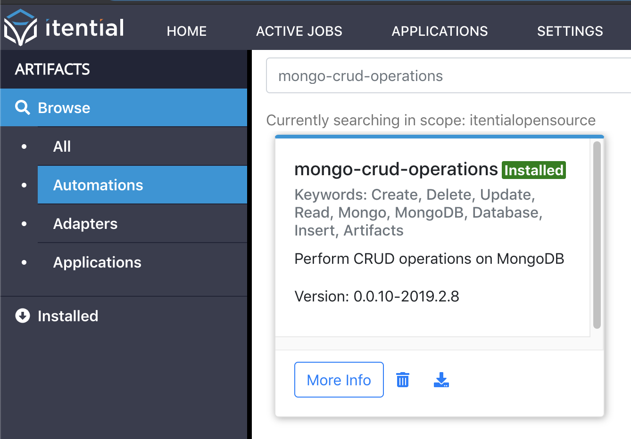The height and width of the screenshot is (439, 631).
Task: Click the green Installed badge
Action: [534, 170]
